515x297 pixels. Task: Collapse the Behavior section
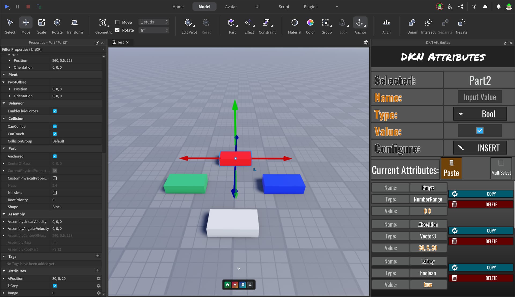click(4, 103)
